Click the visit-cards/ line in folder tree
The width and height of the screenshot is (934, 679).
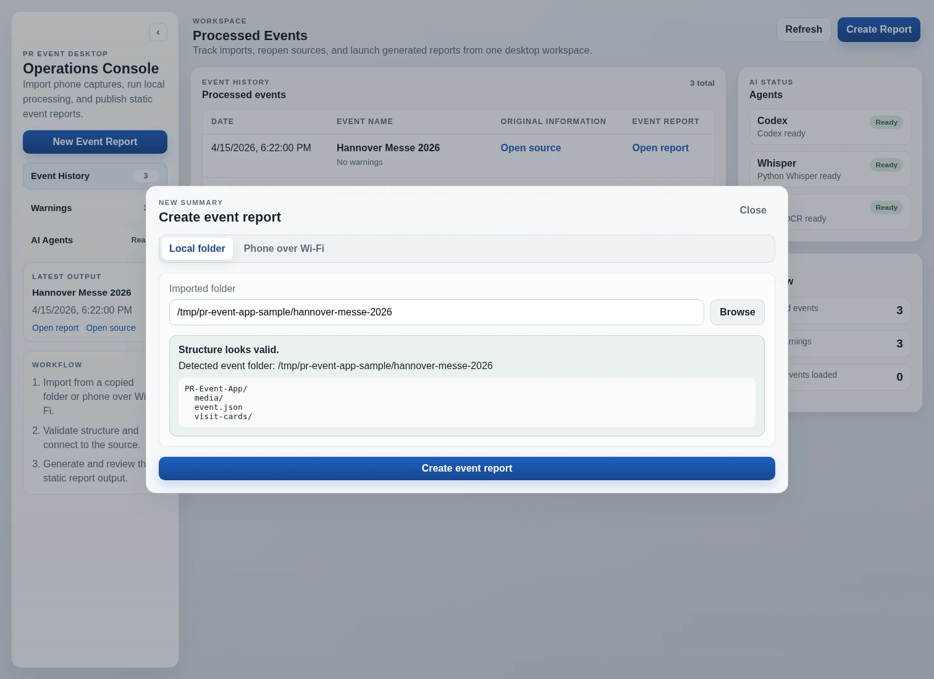(x=223, y=417)
